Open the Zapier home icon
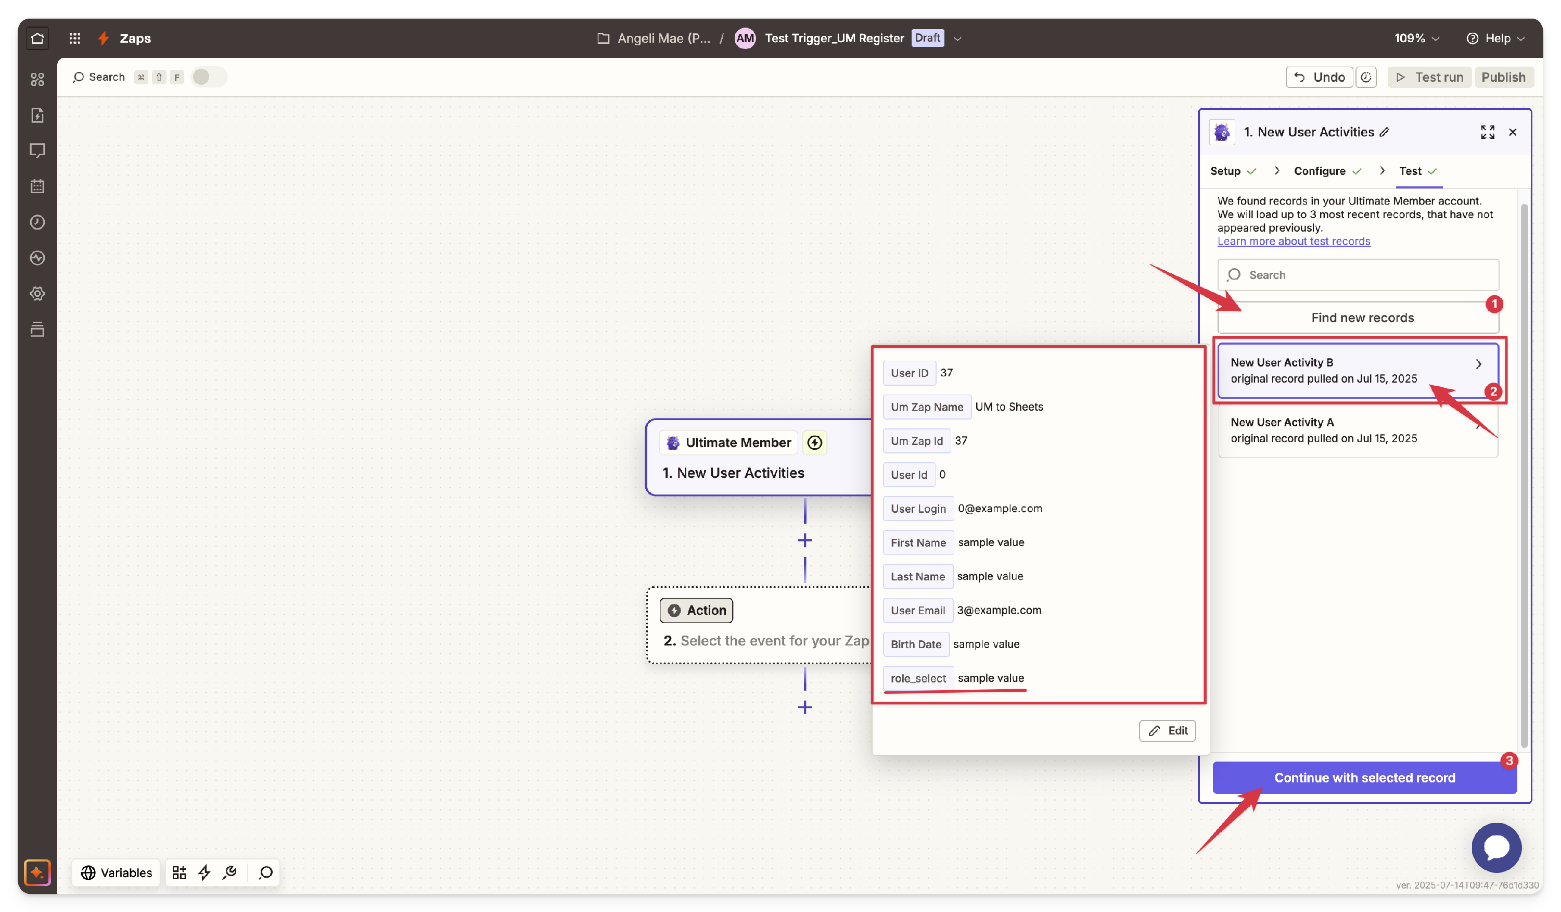Image resolution: width=1561 pixels, height=912 pixels. 37,39
